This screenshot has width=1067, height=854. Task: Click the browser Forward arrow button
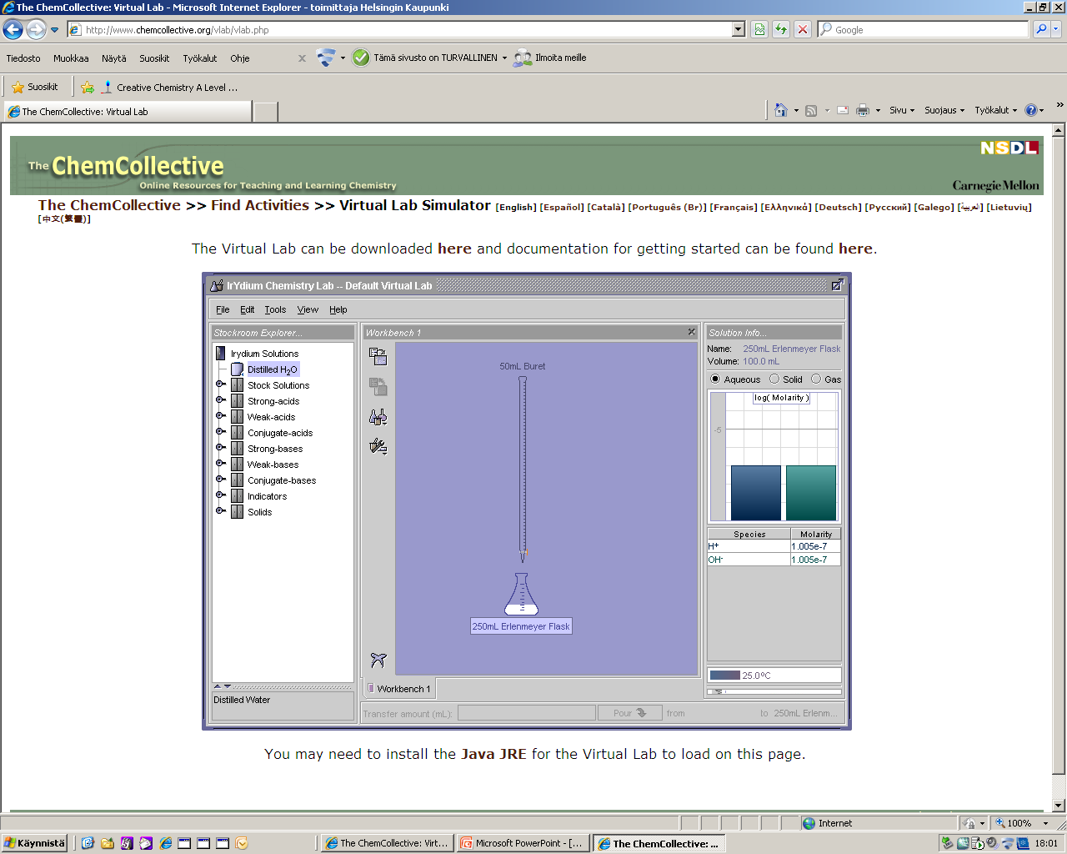[36, 30]
